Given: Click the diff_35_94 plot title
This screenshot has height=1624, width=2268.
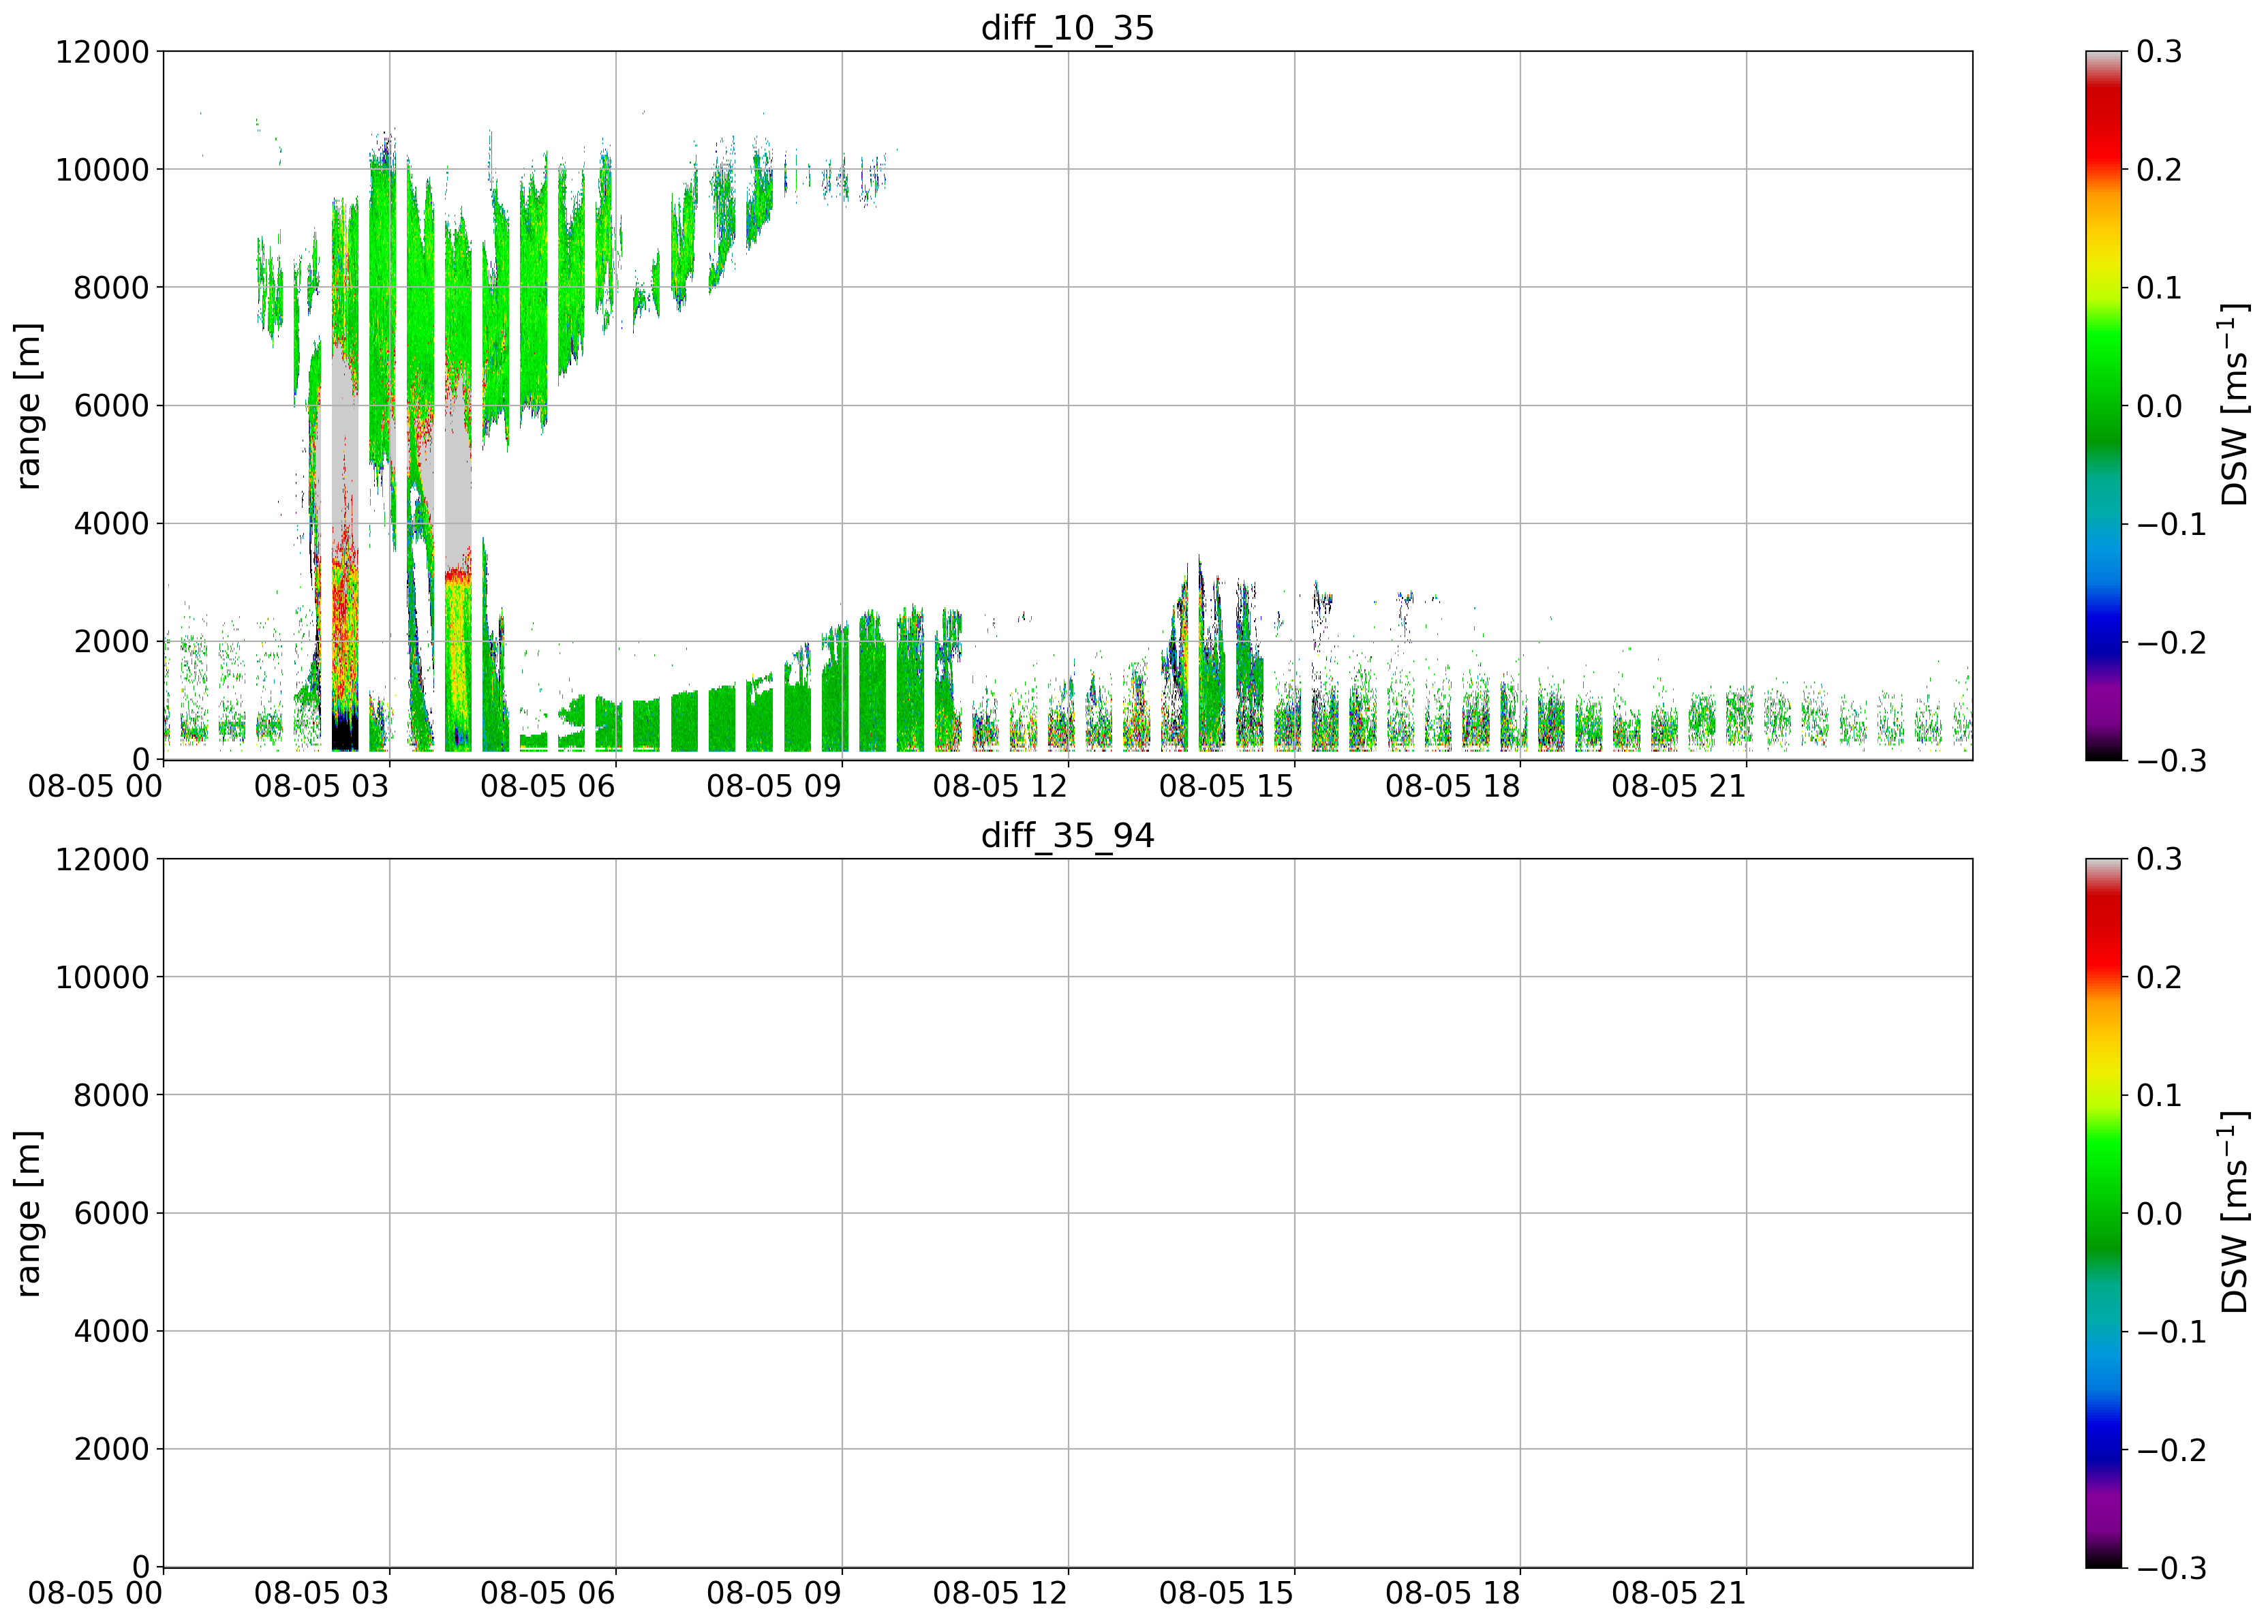Looking at the screenshot, I should pos(1067,835).
